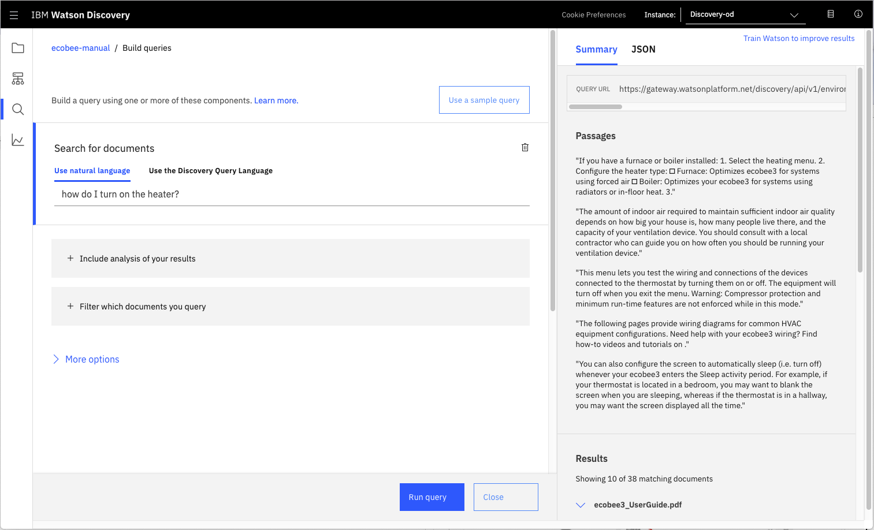Switch to Use the Discovery Query Language tab
Viewport: 874px width, 530px height.
[x=211, y=171]
